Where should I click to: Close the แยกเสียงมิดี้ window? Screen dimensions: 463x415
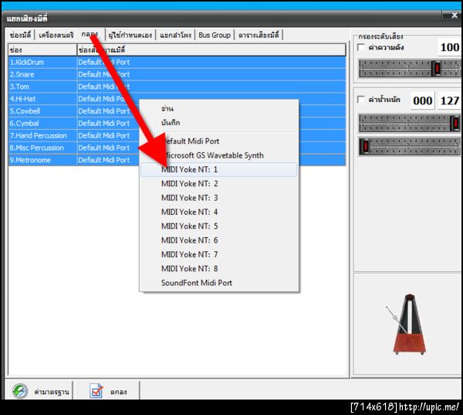(455, 15)
